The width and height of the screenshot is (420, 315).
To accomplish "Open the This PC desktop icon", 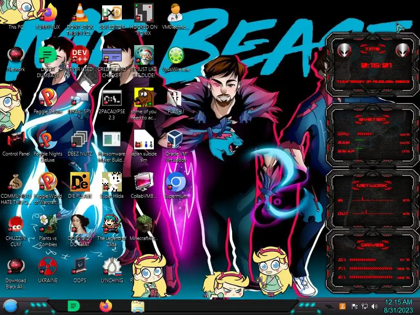I will point(16,15).
